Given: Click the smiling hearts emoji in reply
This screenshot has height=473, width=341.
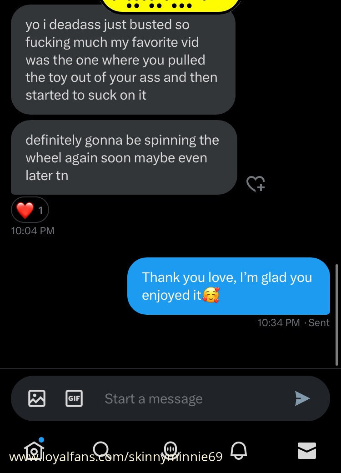Looking at the screenshot, I should (x=211, y=296).
